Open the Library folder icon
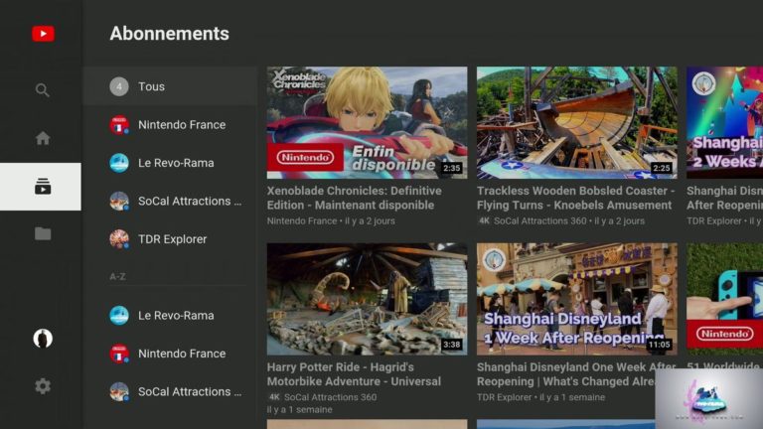 pyautogui.click(x=43, y=234)
